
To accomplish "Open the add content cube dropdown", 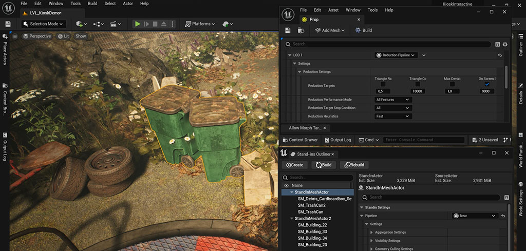I will coord(81,24).
